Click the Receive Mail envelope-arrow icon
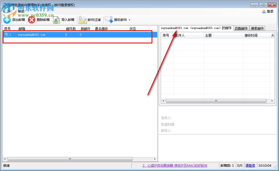 coord(109,20)
